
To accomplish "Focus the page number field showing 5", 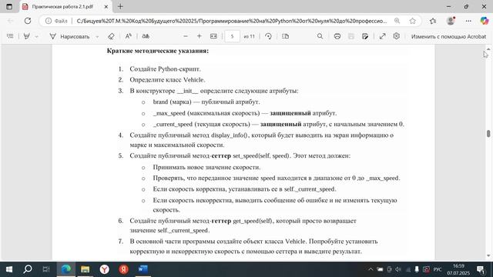I will click(x=232, y=36).
